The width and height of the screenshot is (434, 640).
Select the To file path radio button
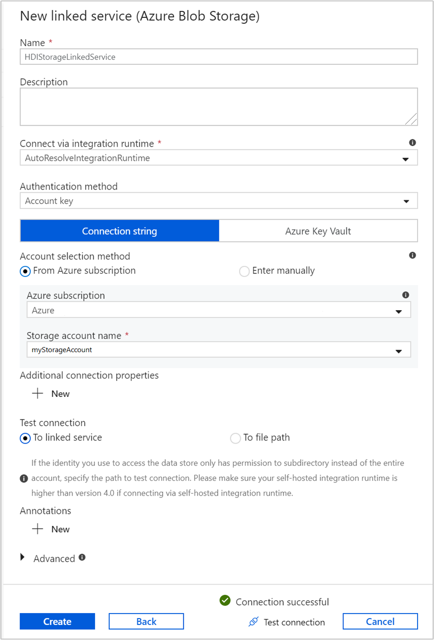click(235, 438)
